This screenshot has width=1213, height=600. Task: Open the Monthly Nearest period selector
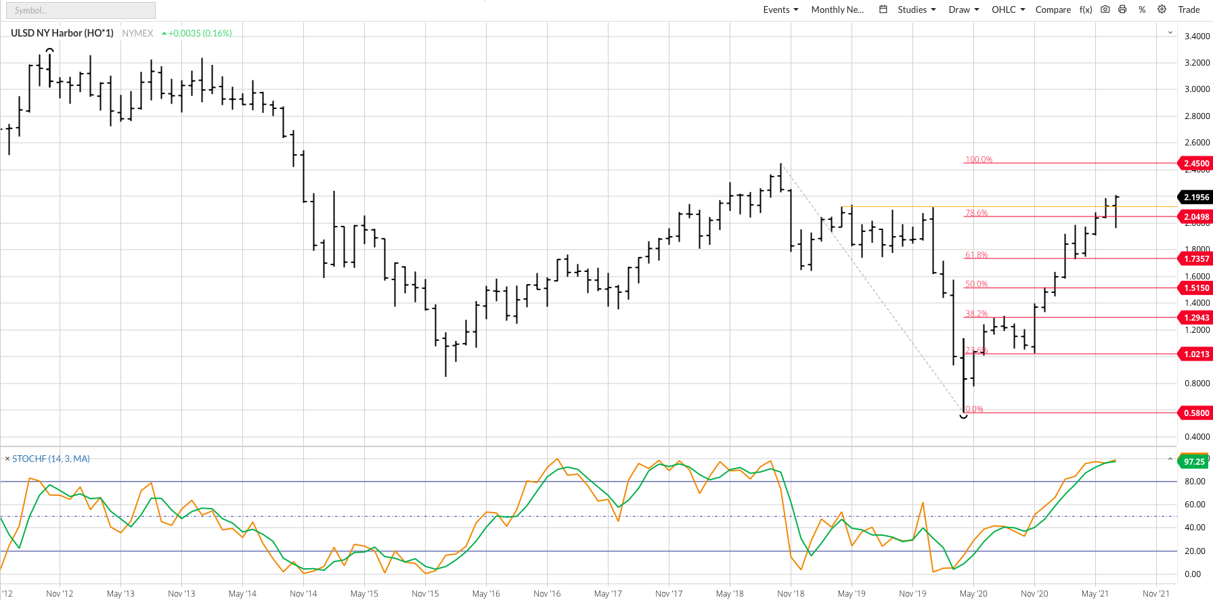pyautogui.click(x=837, y=9)
